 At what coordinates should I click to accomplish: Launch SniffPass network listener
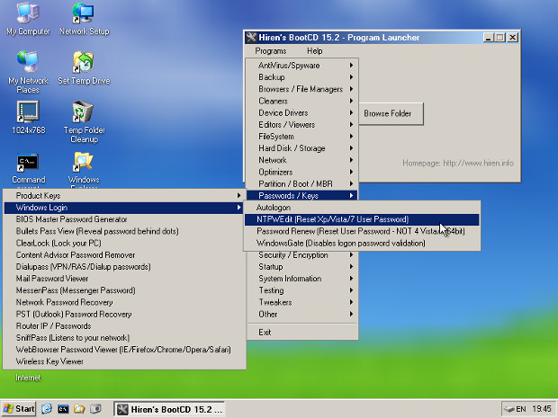coord(124,338)
